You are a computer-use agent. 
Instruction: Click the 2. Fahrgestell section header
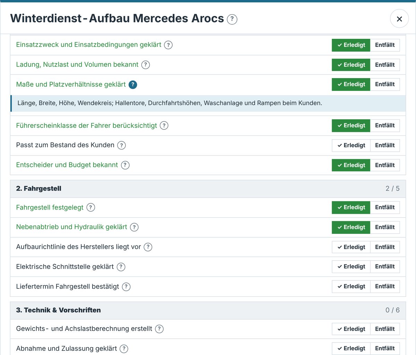click(x=208, y=189)
